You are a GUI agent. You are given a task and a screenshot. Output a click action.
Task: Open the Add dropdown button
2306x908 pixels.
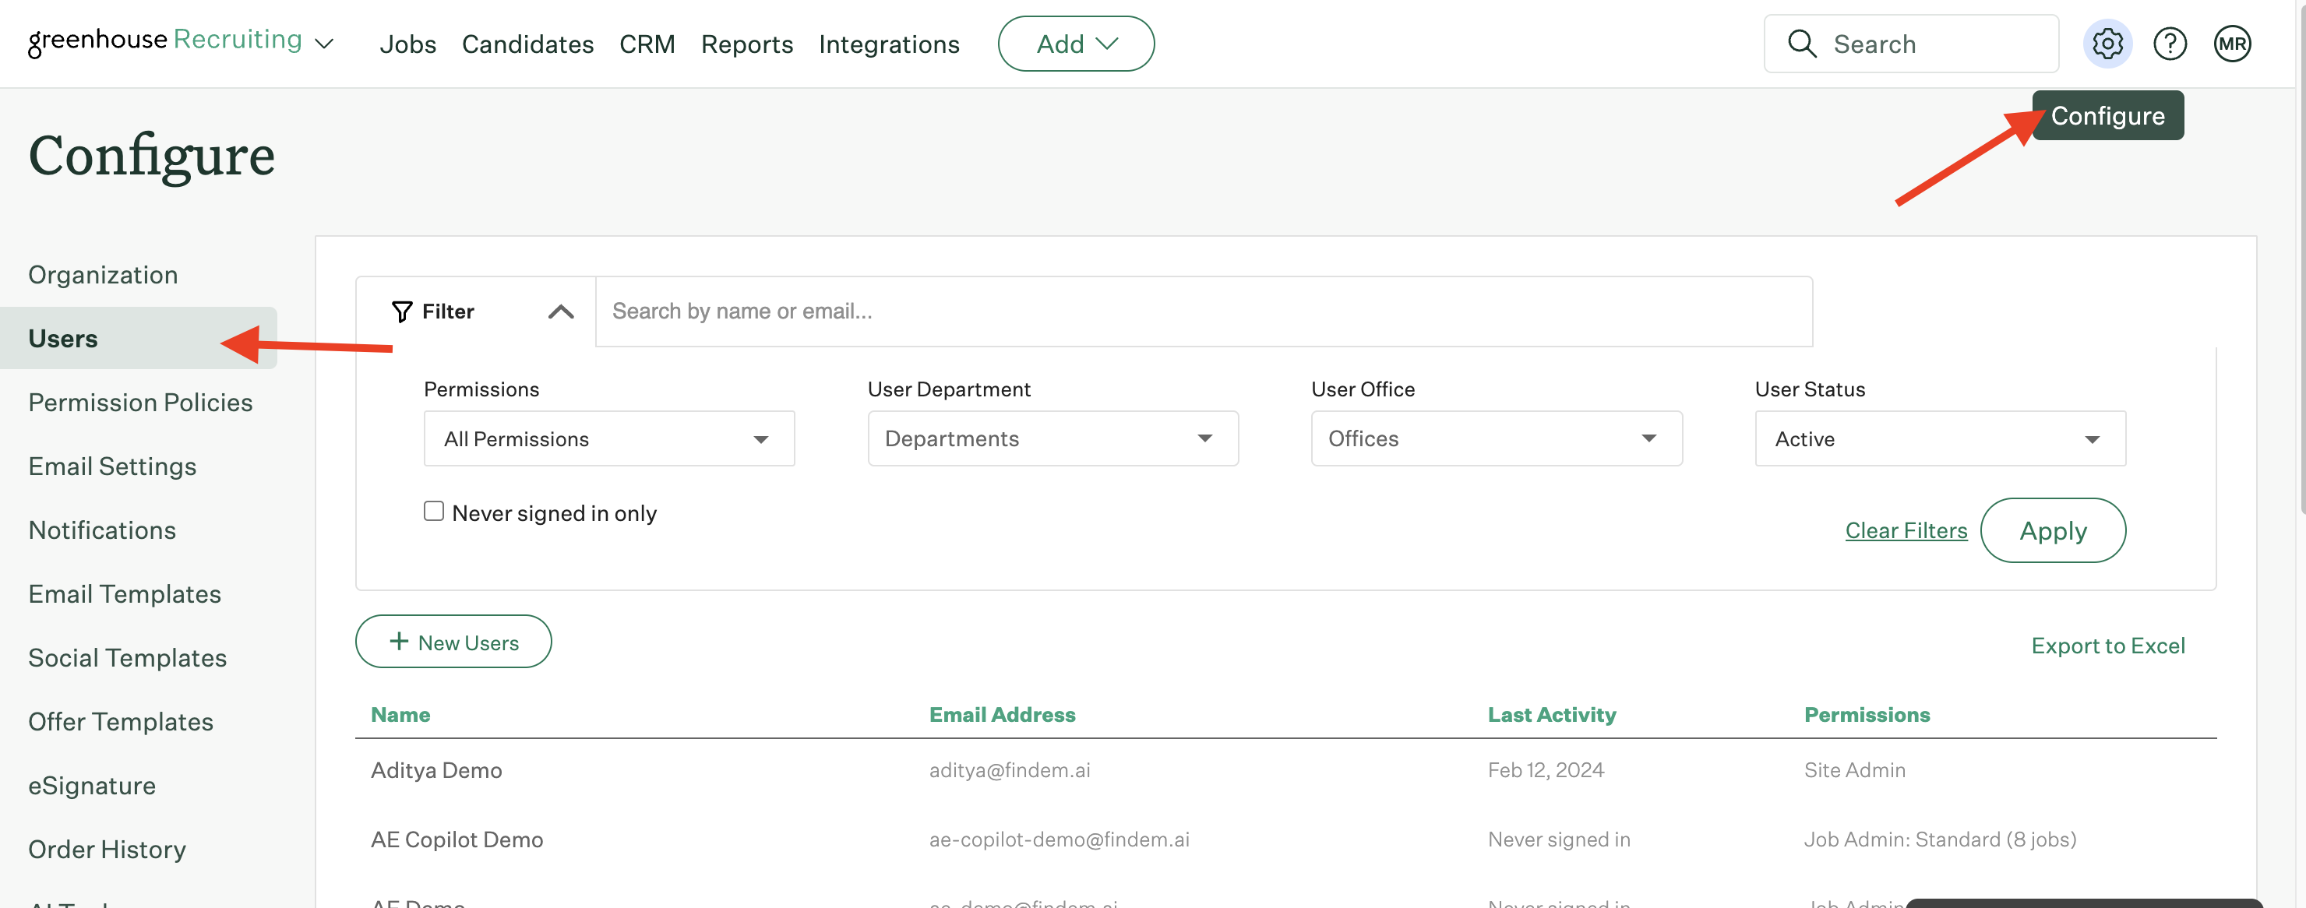1076,43
